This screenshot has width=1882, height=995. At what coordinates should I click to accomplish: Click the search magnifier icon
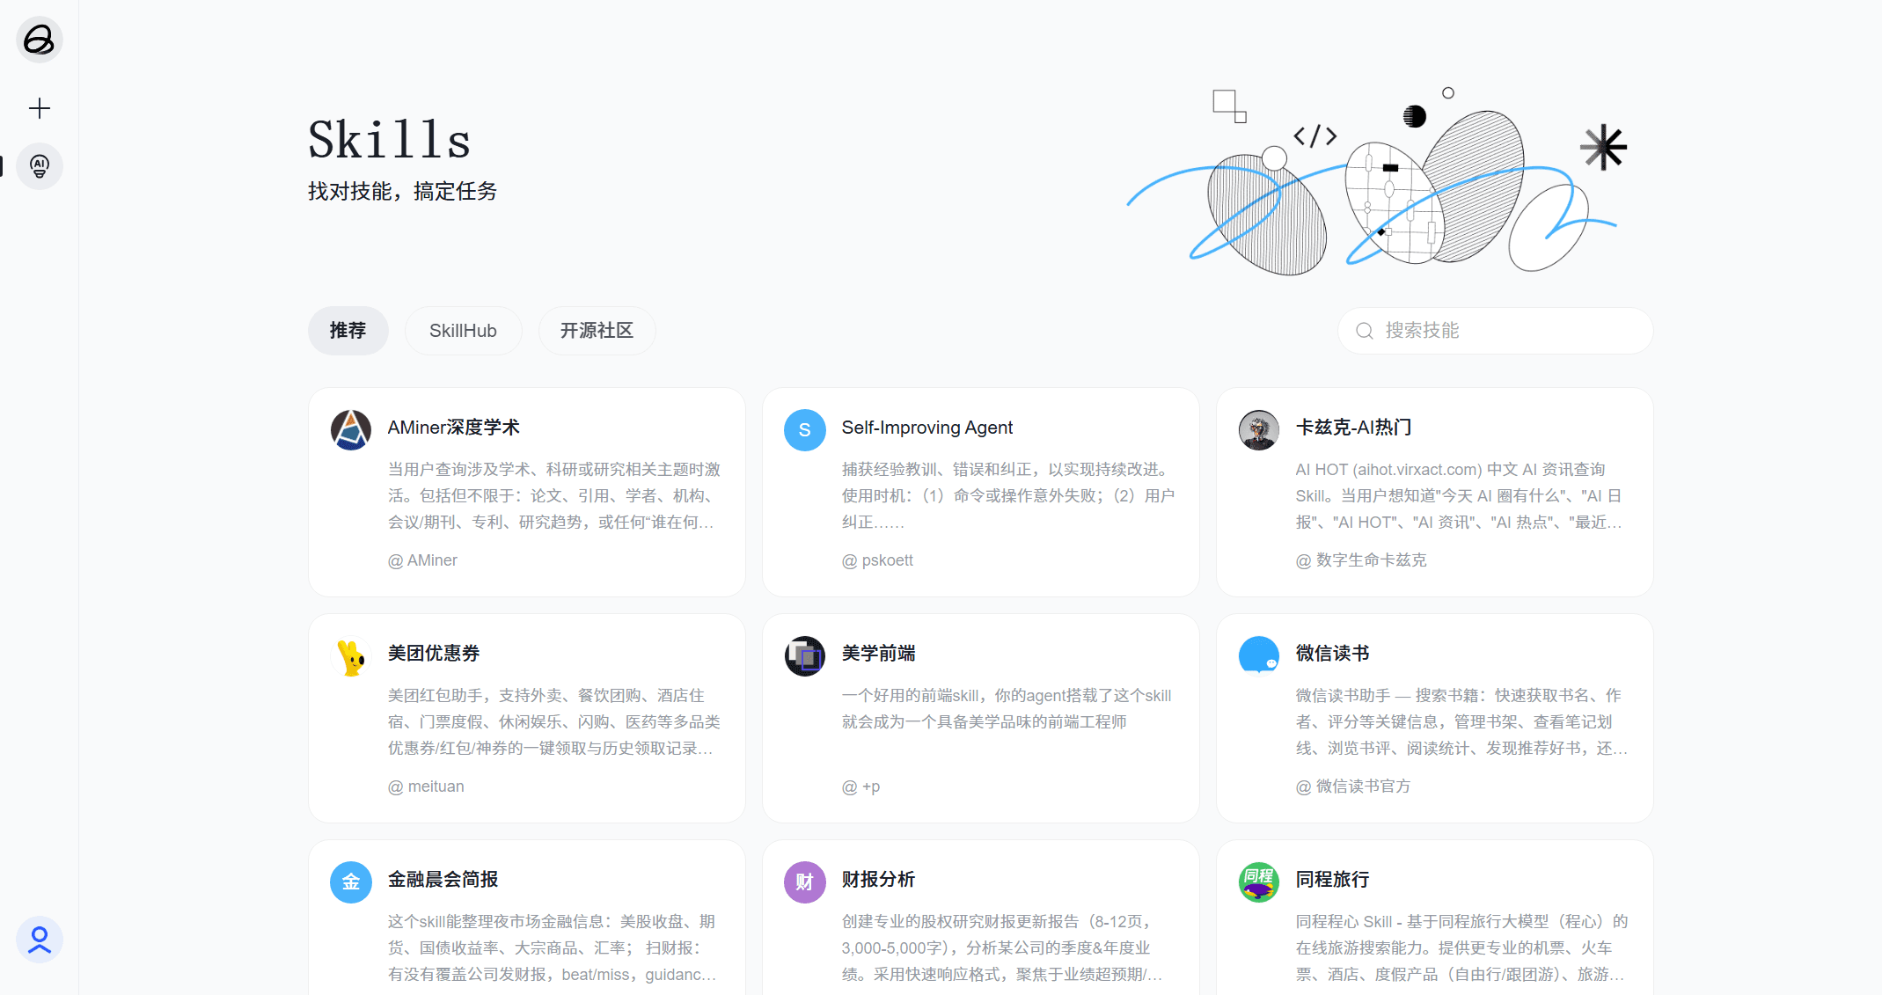click(x=1365, y=331)
